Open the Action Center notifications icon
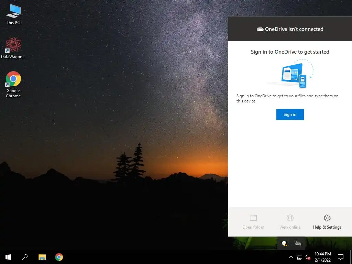The width and height of the screenshot is (352, 264). tap(341, 257)
